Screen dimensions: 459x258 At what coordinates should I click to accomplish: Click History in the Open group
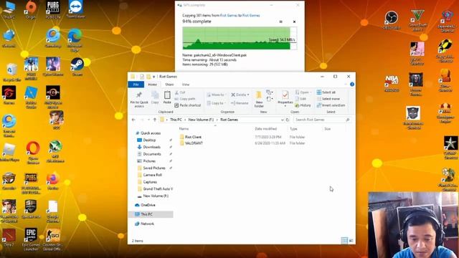[x=303, y=105]
